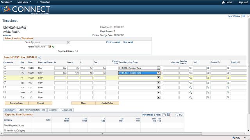Click the download-to-spreadsheet icon in Reported Time Summary
The height and width of the screenshot is (140, 250).
[168, 114]
